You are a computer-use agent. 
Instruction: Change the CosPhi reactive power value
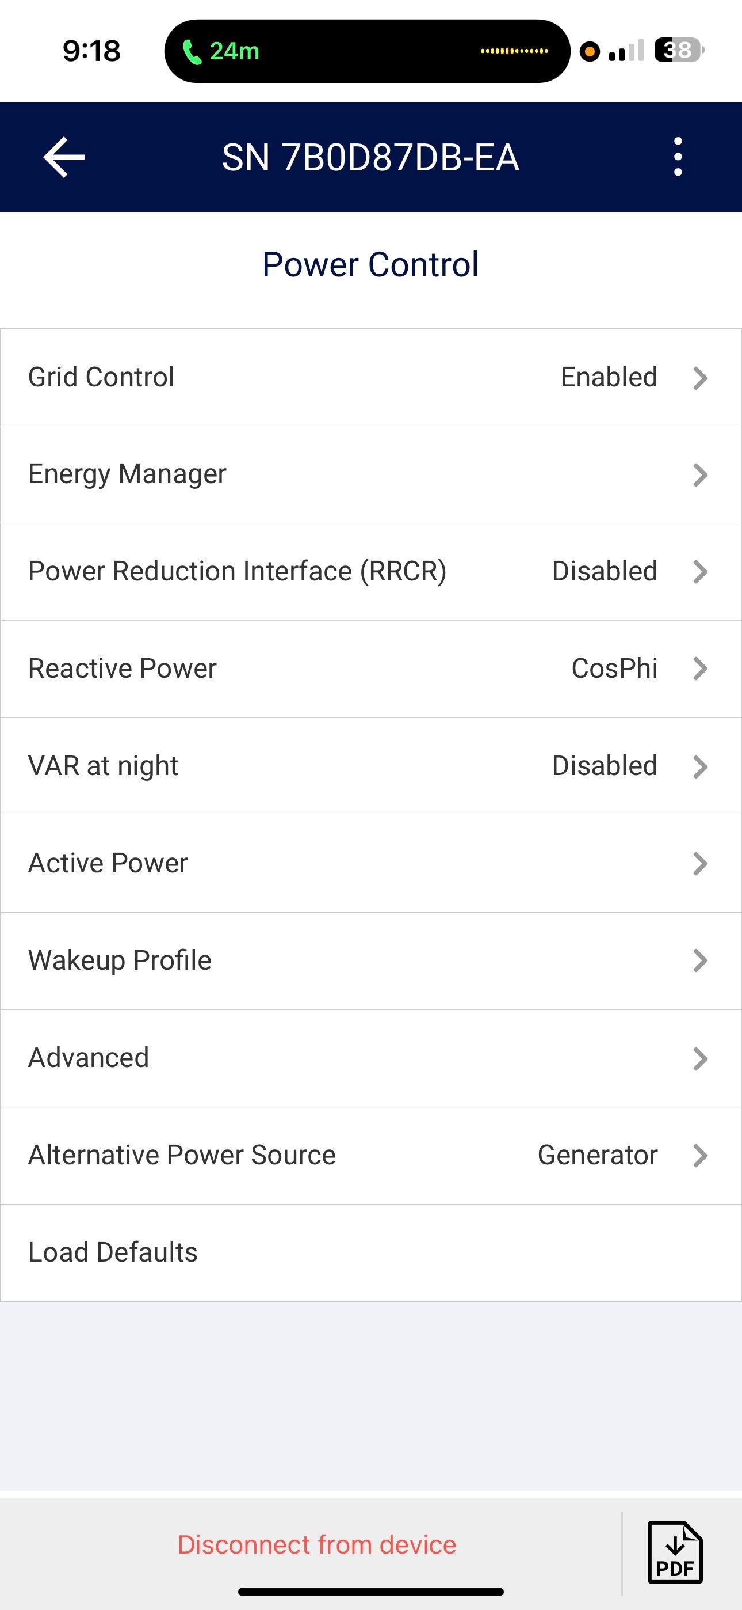[x=614, y=669]
